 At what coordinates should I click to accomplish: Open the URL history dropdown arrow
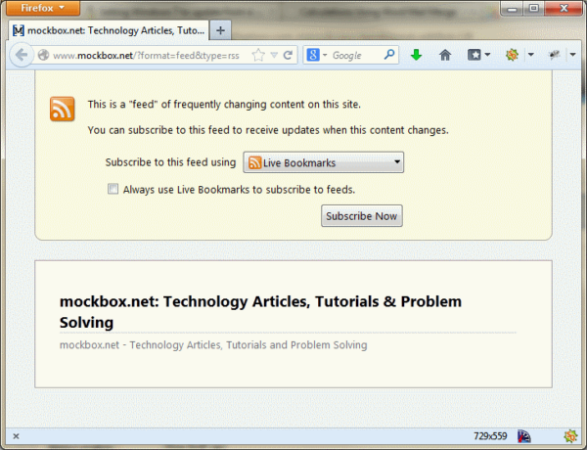pos(274,55)
